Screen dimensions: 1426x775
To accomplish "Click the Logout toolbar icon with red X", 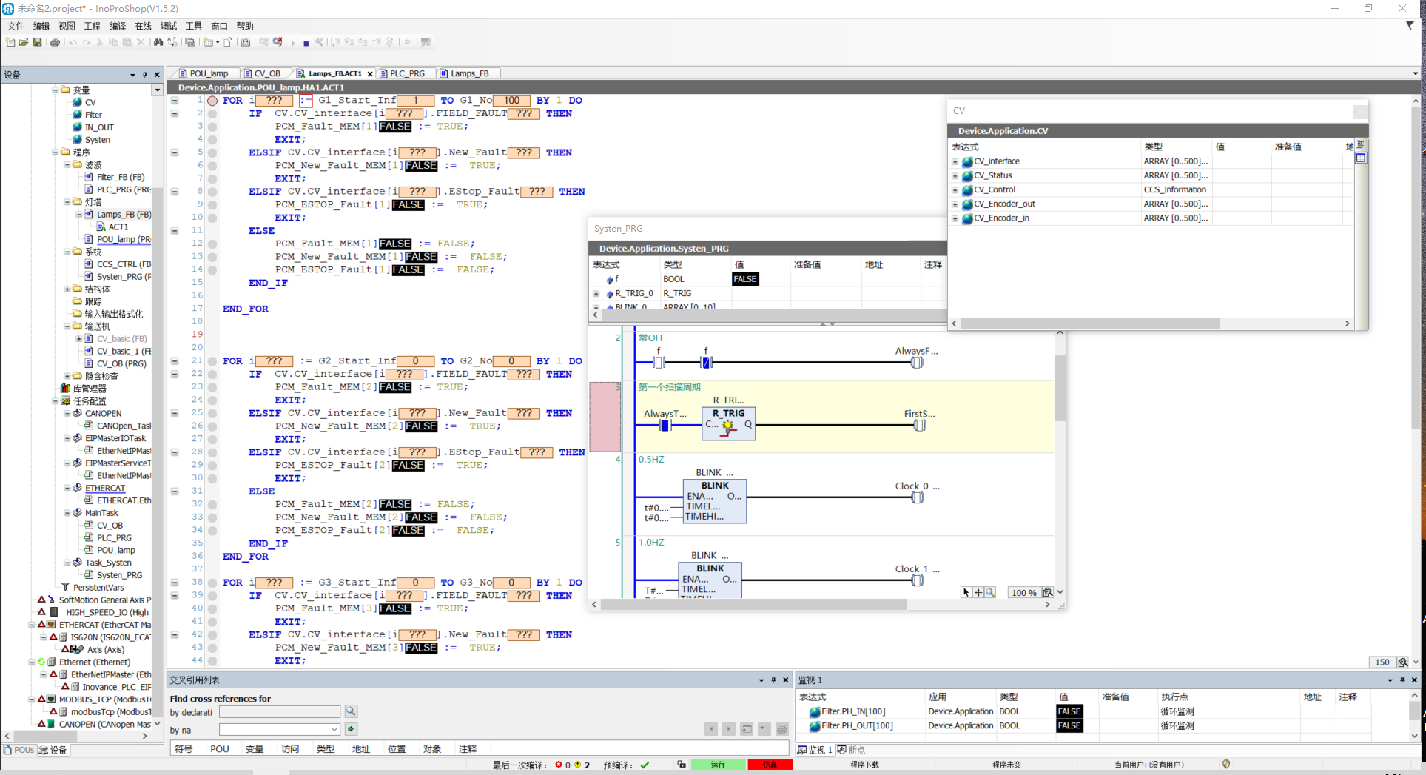I will [x=278, y=42].
